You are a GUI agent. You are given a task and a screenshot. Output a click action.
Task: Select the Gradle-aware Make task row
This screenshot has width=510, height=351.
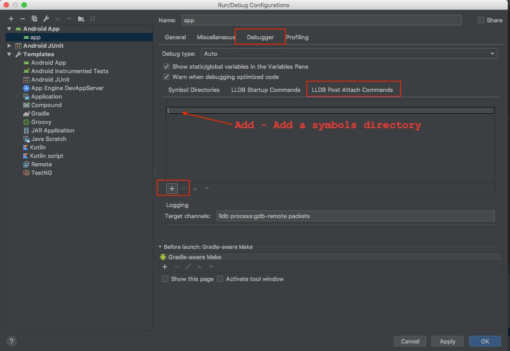pyautogui.click(x=330, y=257)
